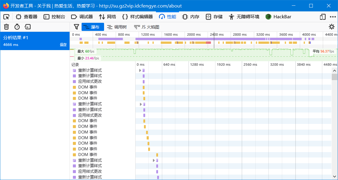Click the 记录 column header

pos(75,65)
